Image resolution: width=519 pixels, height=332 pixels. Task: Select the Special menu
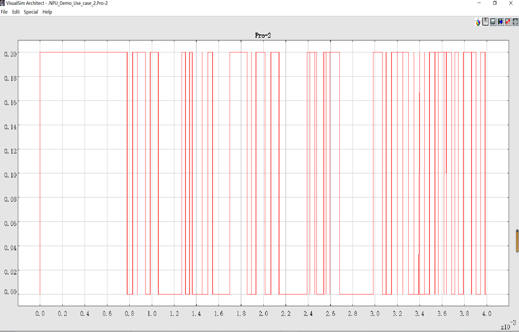click(x=31, y=12)
